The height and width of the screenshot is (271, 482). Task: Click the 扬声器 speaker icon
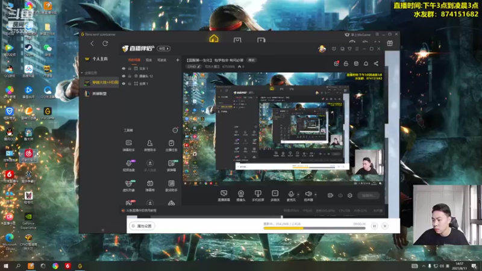click(x=308, y=195)
